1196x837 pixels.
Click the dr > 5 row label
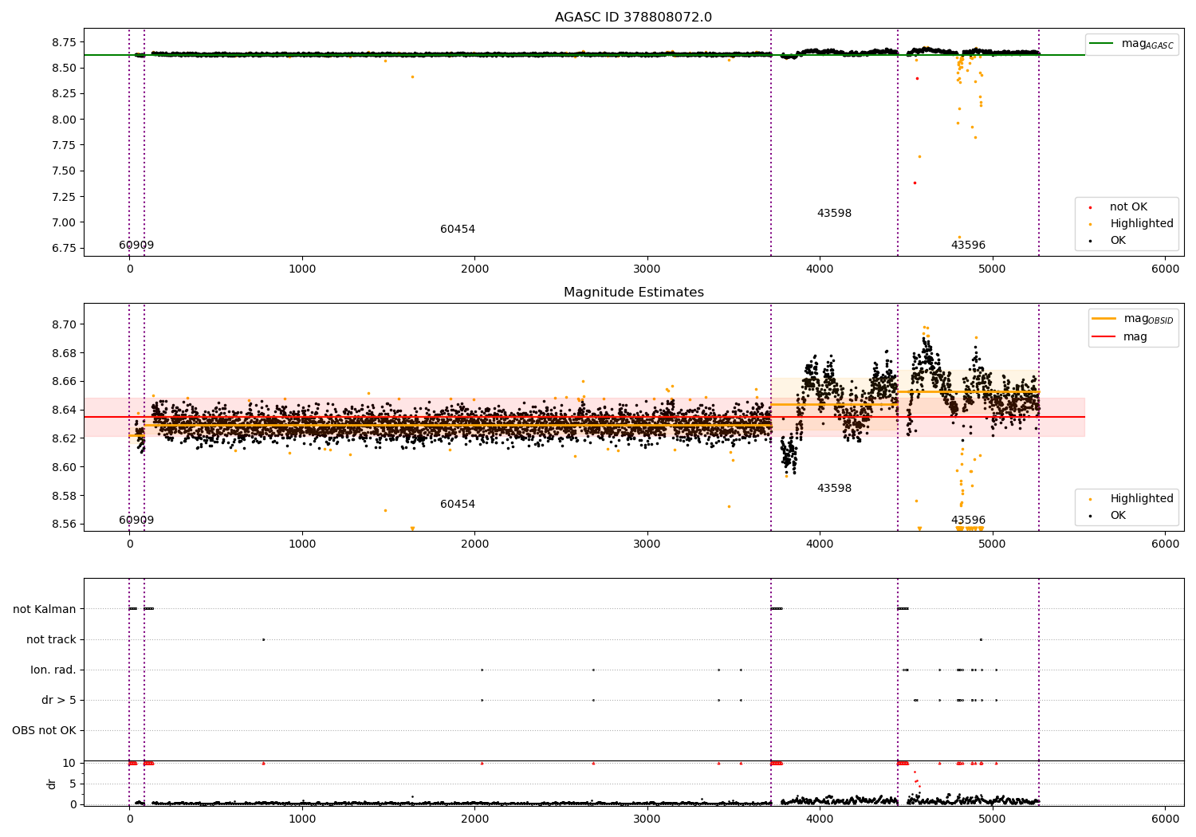(59, 701)
